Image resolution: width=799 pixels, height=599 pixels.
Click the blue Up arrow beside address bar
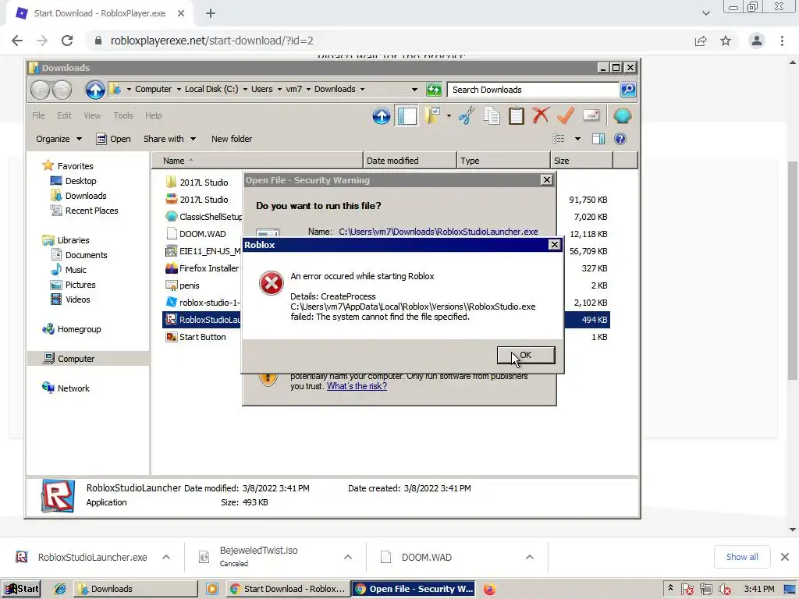click(x=94, y=90)
